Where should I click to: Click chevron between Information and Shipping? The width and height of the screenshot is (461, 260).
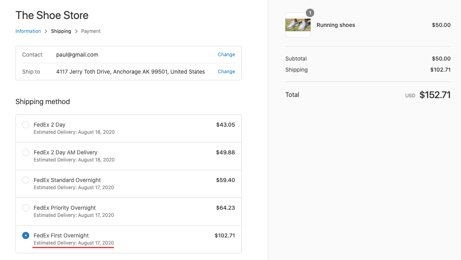point(46,31)
